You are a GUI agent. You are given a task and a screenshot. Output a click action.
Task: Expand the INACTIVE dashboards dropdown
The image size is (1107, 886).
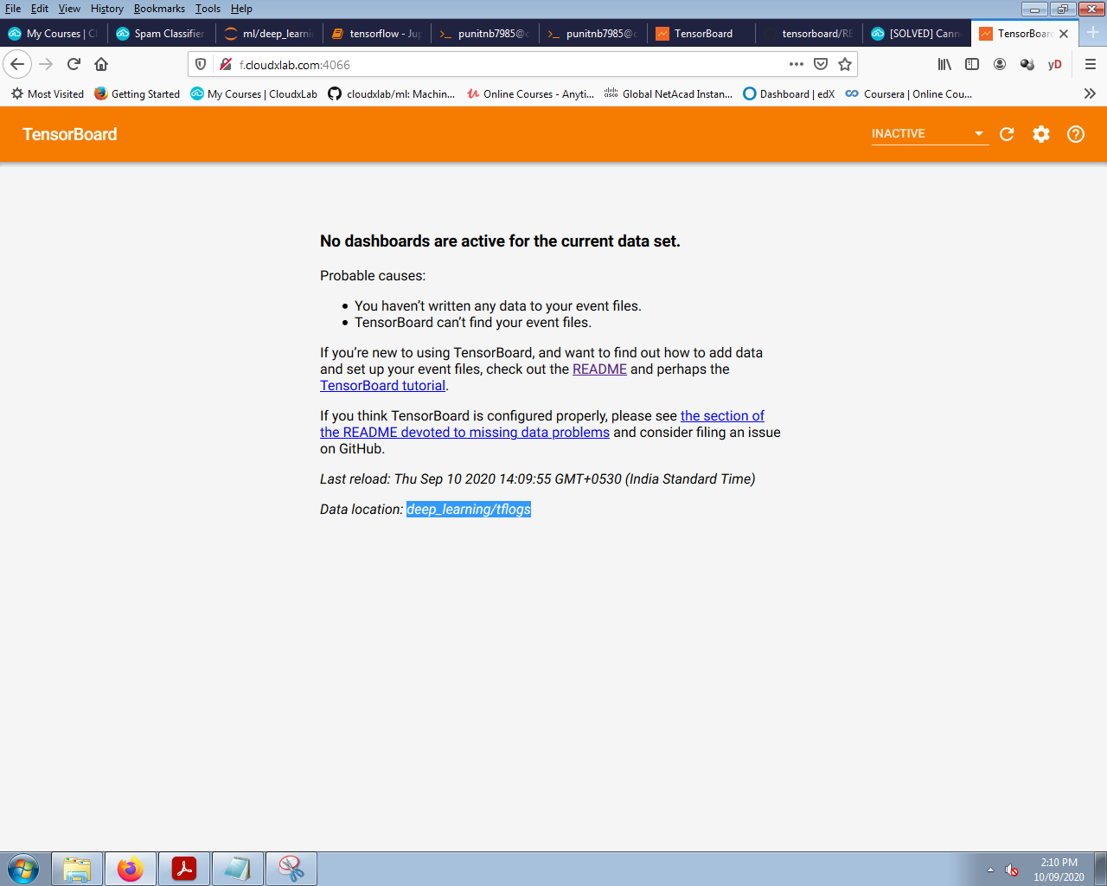(x=929, y=134)
